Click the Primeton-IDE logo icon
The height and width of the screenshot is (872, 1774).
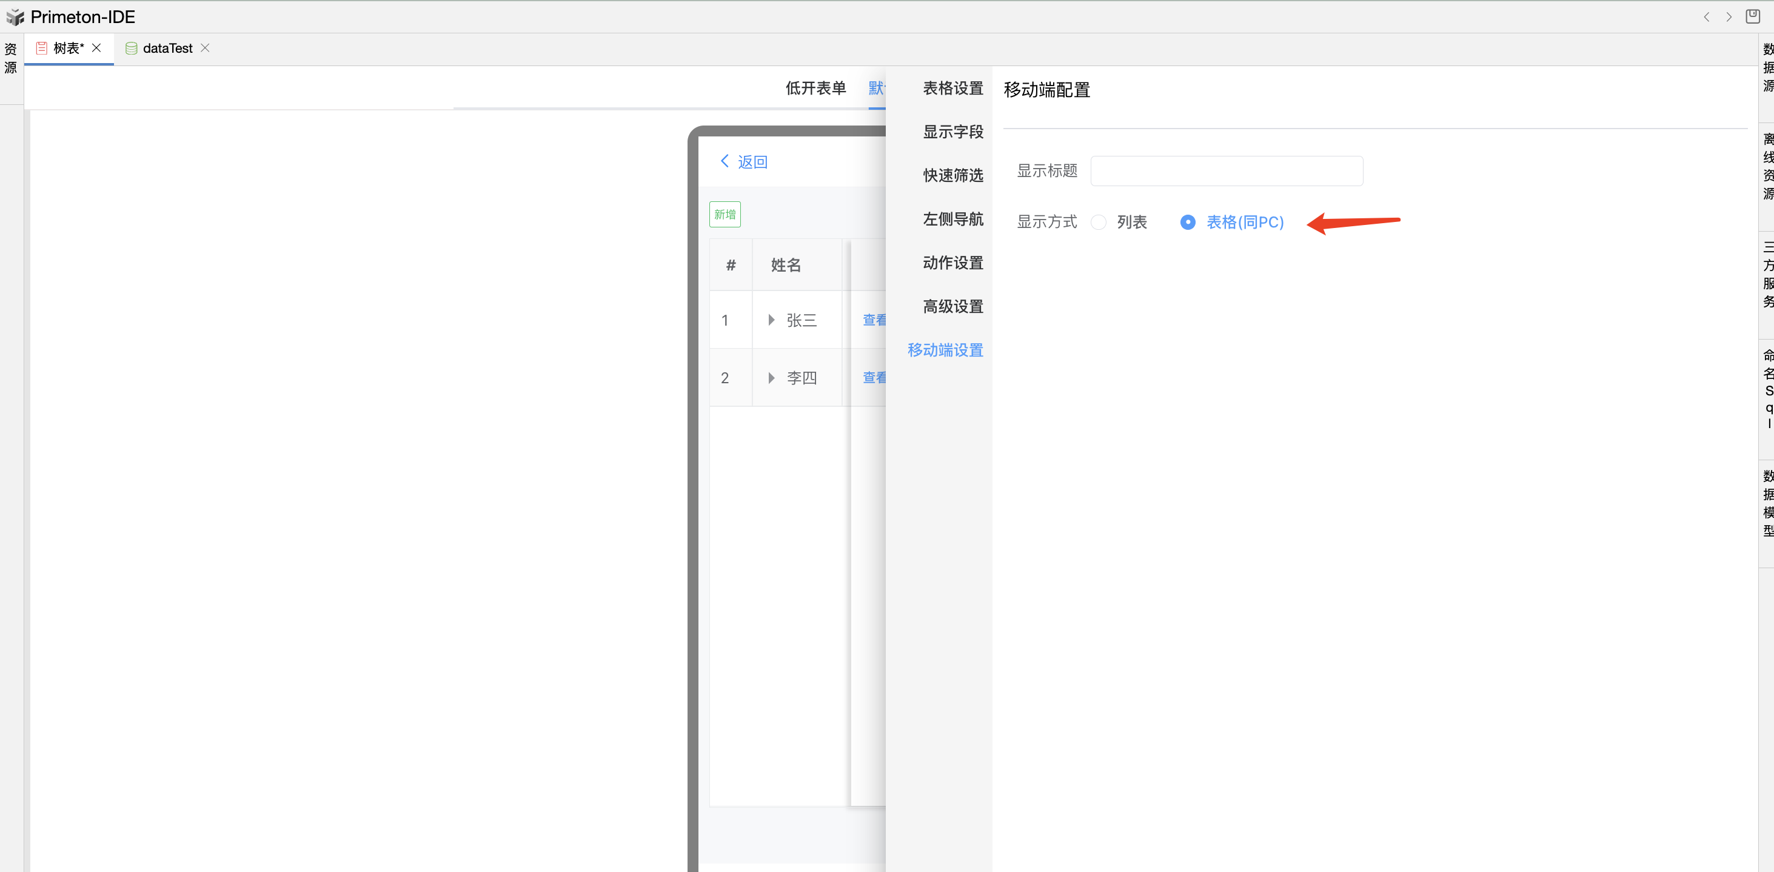[15, 16]
